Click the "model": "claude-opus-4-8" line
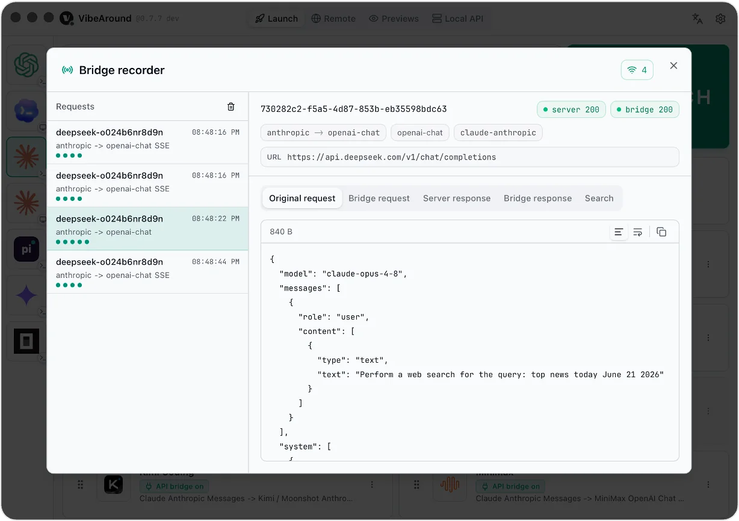The image size is (739, 521). click(x=343, y=274)
